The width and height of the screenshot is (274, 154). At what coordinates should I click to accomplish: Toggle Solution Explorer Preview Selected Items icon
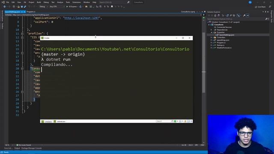(247, 15)
